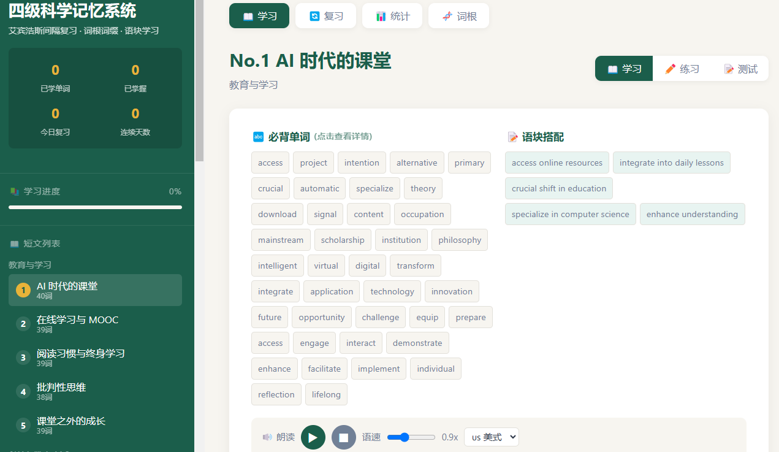This screenshot has width=779, height=452.
Task: Open lesson 1 AI 时代的课堂
Action: 95,290
